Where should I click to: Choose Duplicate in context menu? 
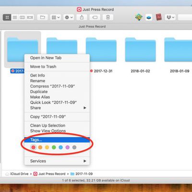click(57, 92)
